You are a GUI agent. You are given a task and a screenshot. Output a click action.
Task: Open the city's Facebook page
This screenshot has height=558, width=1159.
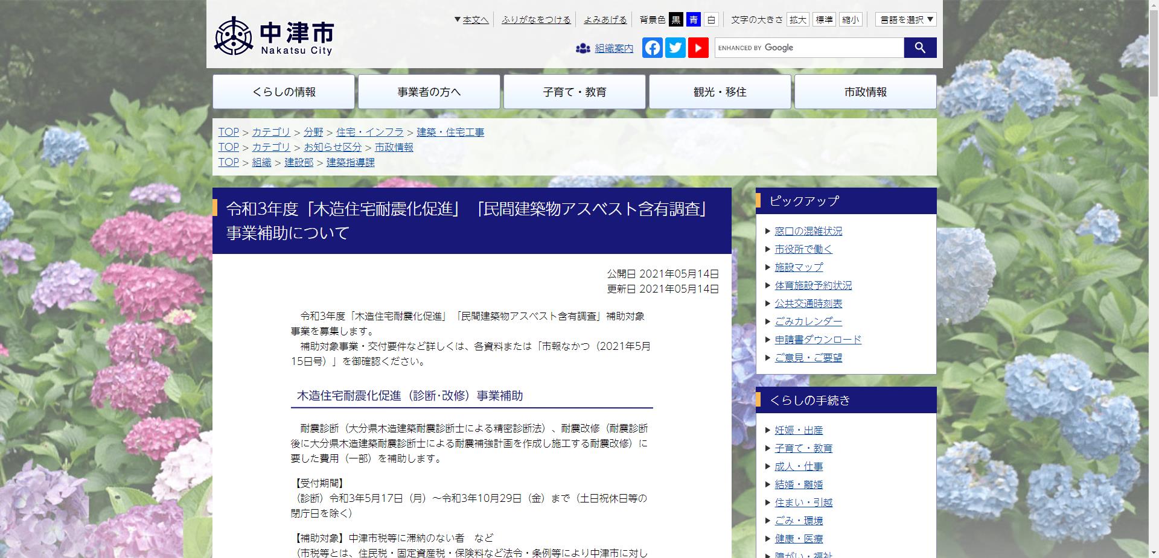[x=652, y=48]
